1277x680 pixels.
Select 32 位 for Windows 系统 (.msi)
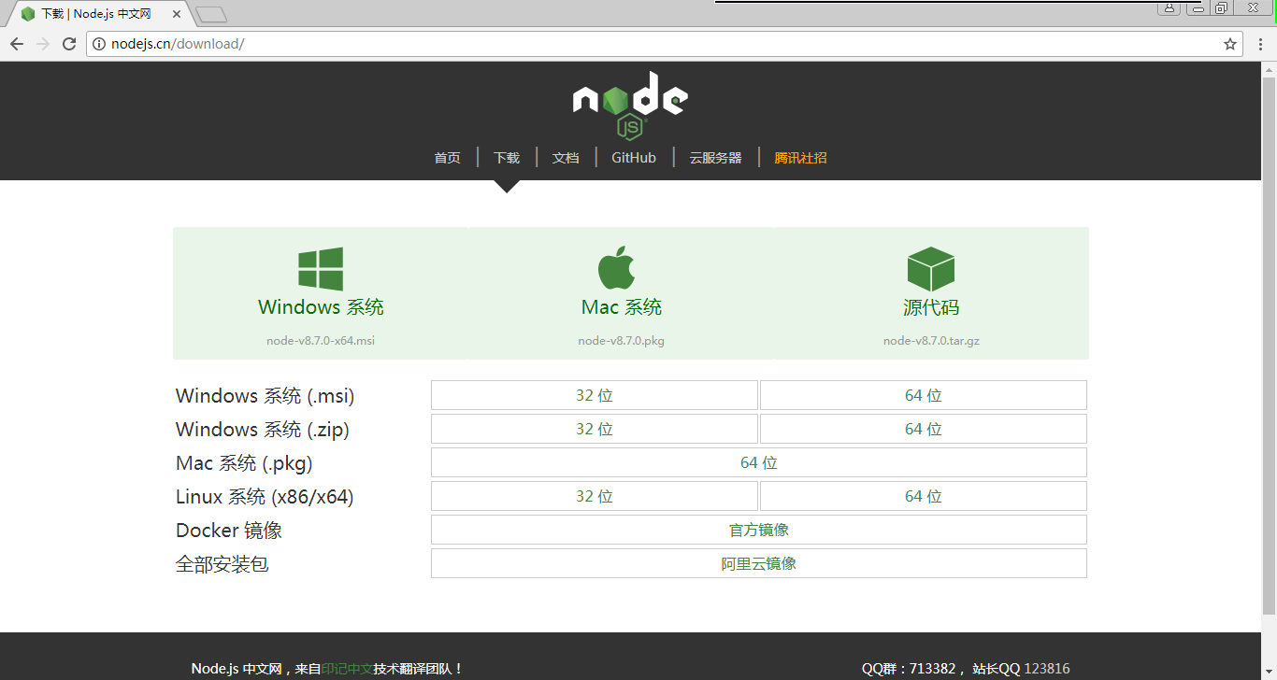595,395
